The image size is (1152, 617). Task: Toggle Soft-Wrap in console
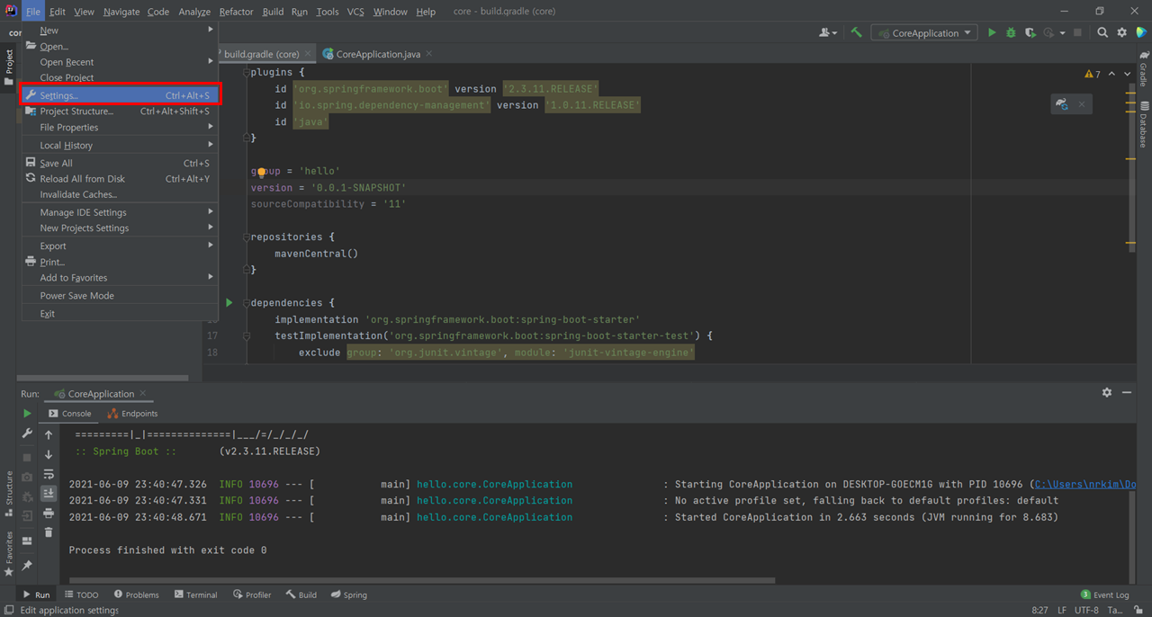(x=49, y=474)
